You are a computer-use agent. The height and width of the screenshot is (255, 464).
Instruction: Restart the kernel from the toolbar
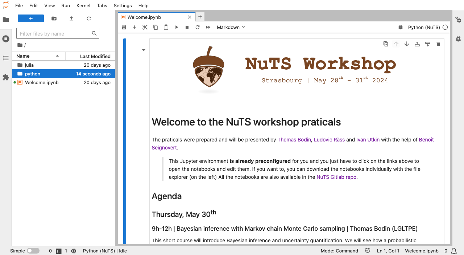pyautogui.click(x=198, y=27)
